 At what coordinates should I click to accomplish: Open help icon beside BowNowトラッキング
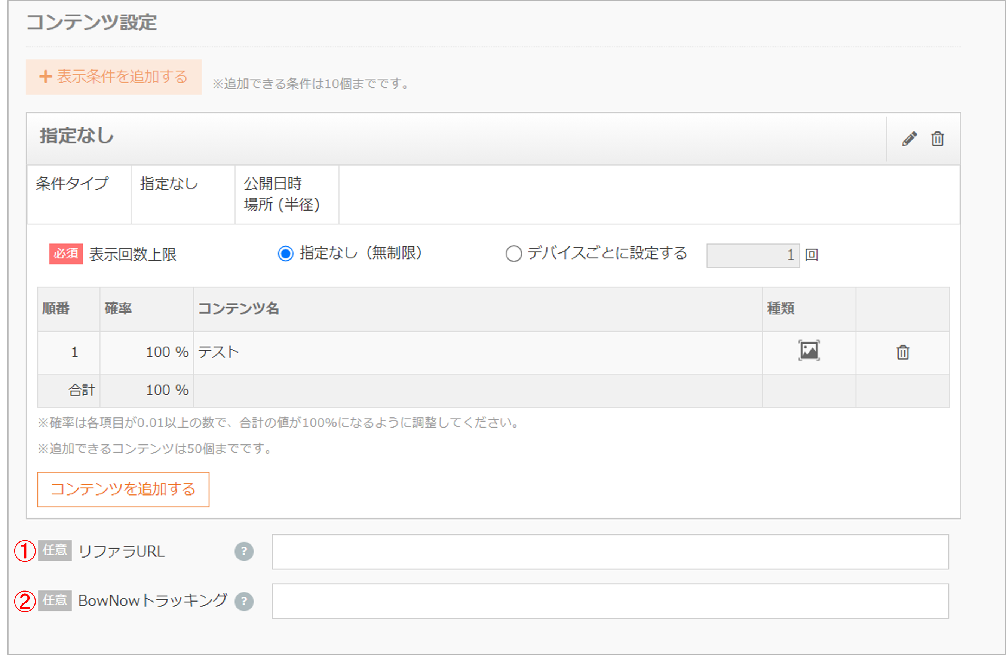244,601
